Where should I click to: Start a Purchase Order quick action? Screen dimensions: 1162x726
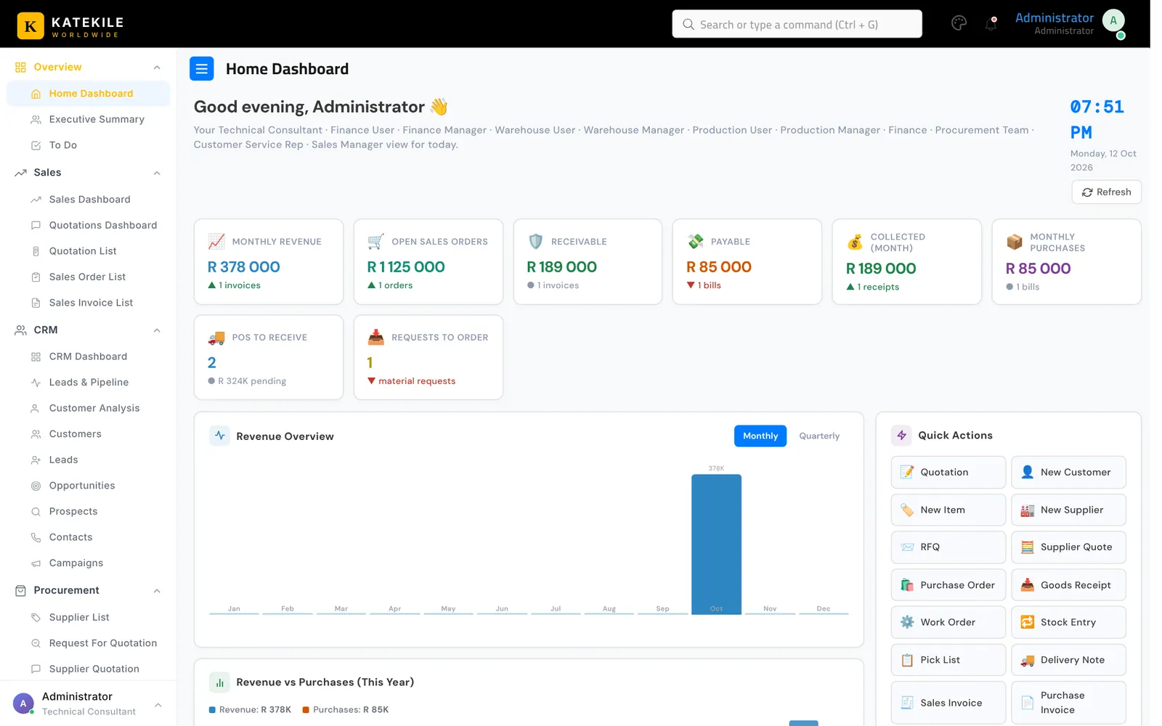[948, 584]
